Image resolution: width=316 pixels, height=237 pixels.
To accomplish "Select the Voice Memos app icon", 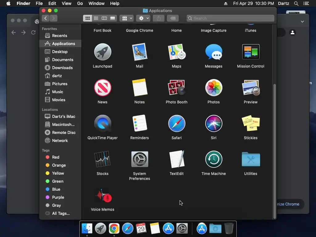I will point(103,195).
